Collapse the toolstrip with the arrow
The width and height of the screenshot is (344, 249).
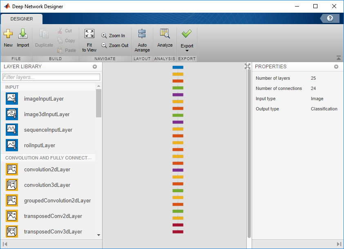point(339,58)
